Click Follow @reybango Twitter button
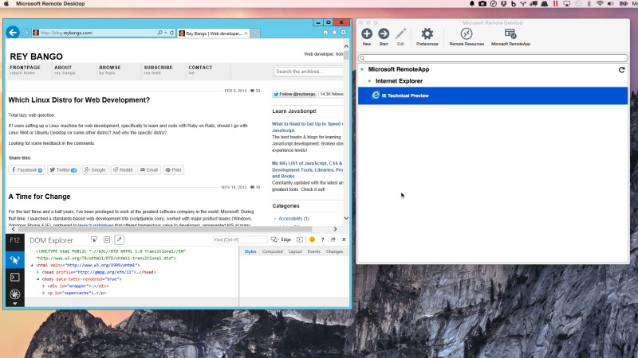 click(x=294, y=94)
